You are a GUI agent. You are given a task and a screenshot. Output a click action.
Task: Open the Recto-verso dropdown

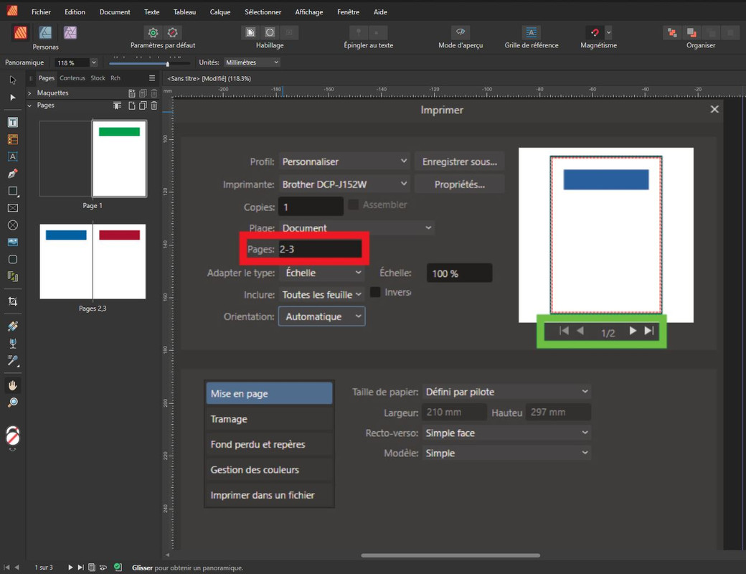[506, 433]
